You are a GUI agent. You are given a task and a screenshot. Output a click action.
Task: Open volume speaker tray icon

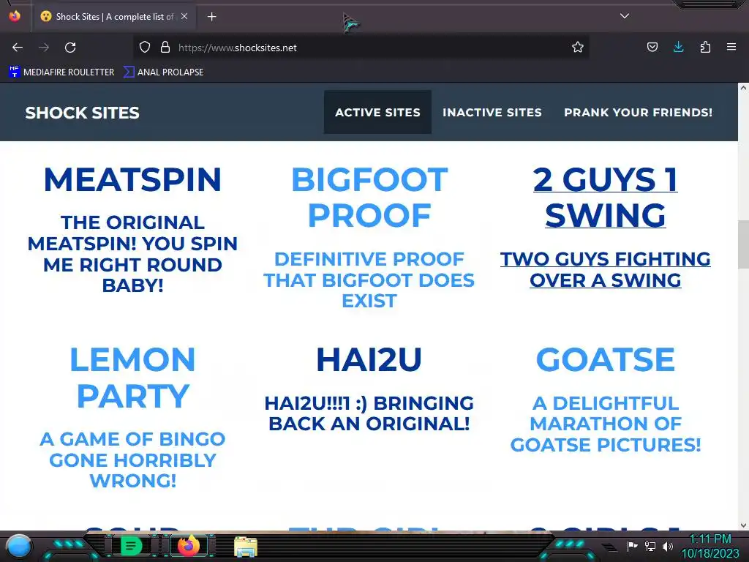click(668, 546)
